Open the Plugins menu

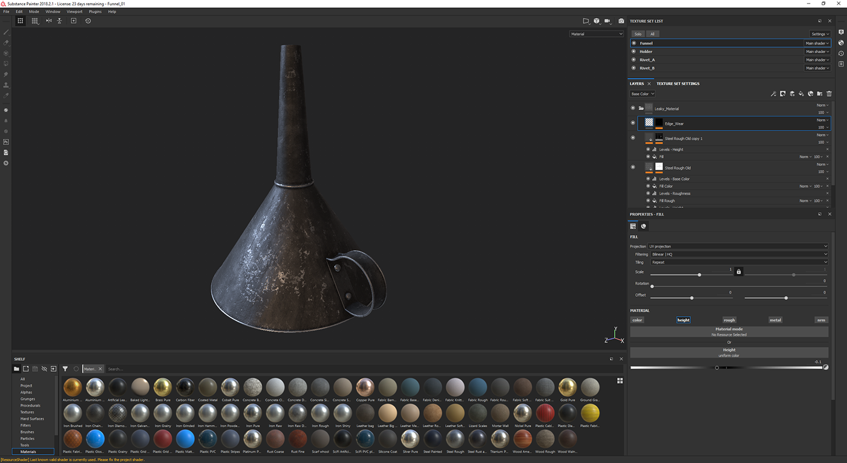pyautogui.click(x=95, y=11)
